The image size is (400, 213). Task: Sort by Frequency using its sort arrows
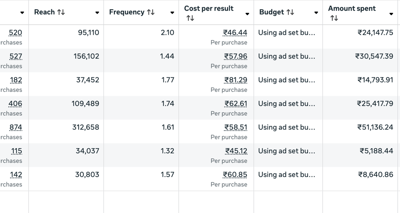tap(151, 13)
